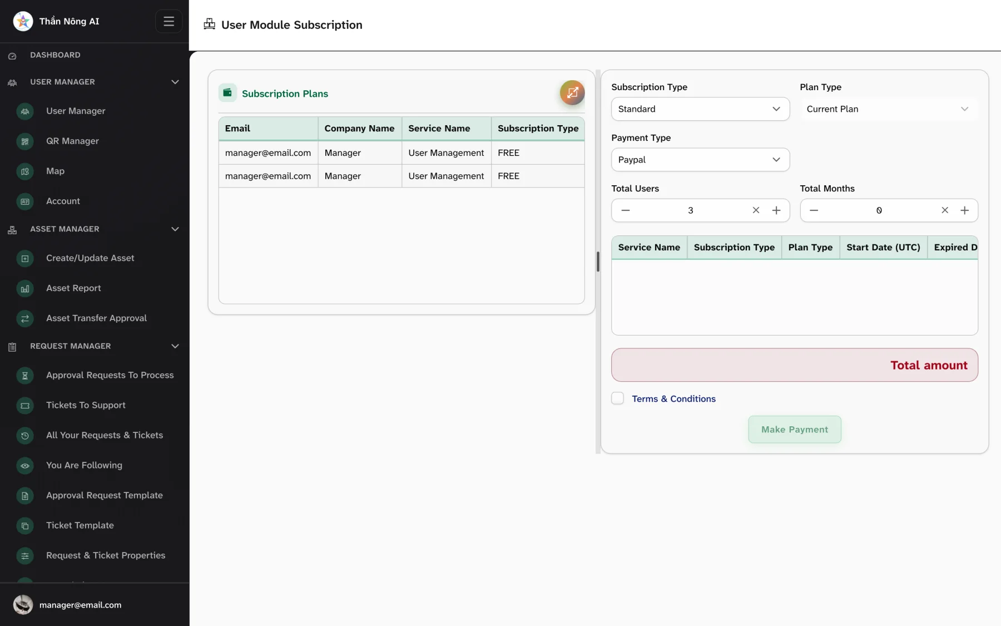
Task: Increase Total Users with plus button
Action: pyautogui.click(x=776, y=210)
